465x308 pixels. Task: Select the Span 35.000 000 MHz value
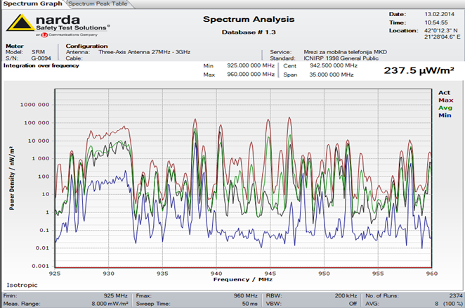322,72
